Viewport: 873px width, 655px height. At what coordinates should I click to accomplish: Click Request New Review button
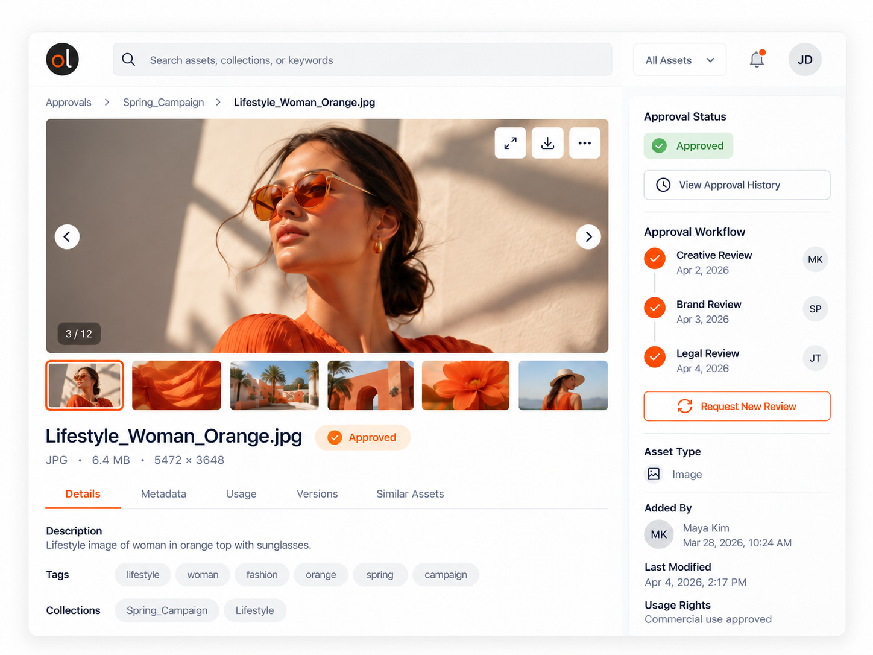(737, 407)
